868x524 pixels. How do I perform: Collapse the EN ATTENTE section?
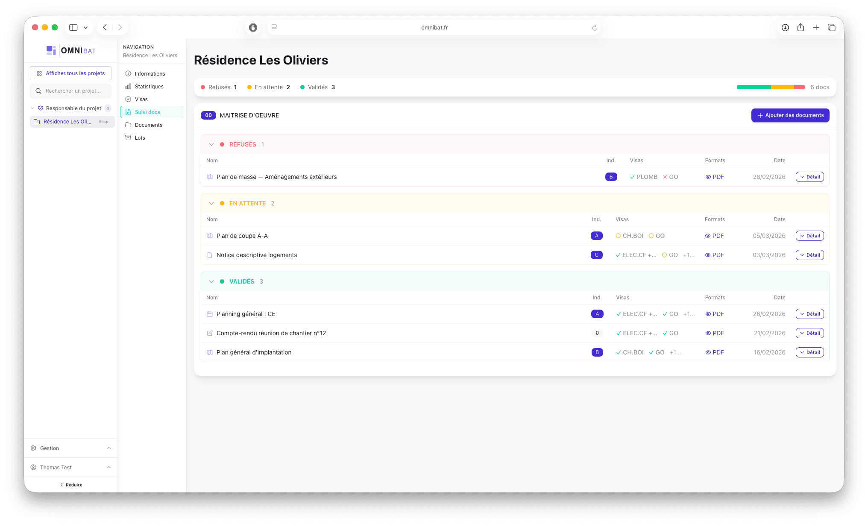tap(211, 203)
